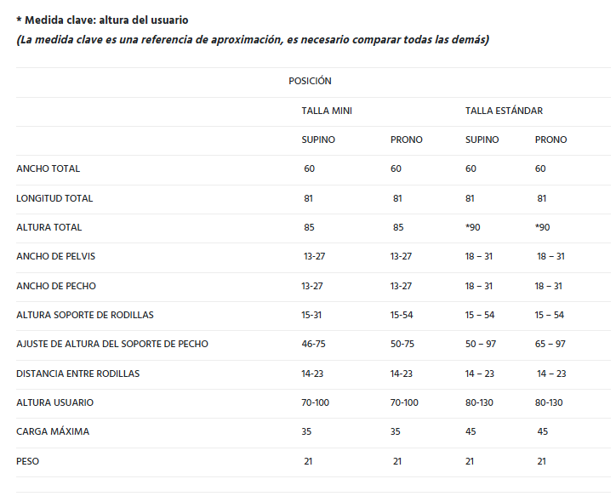The height and width of the screenshot is (502, 616).
Task: Select the CARGA MÁXIMA row label
Action: (x=53, y=431)
